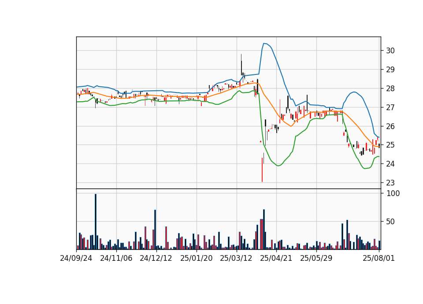Click the lower green band trough below 24 in April

278,165
